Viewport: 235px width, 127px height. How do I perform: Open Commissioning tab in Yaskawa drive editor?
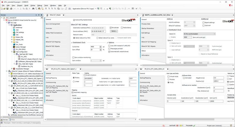(51, 83)
